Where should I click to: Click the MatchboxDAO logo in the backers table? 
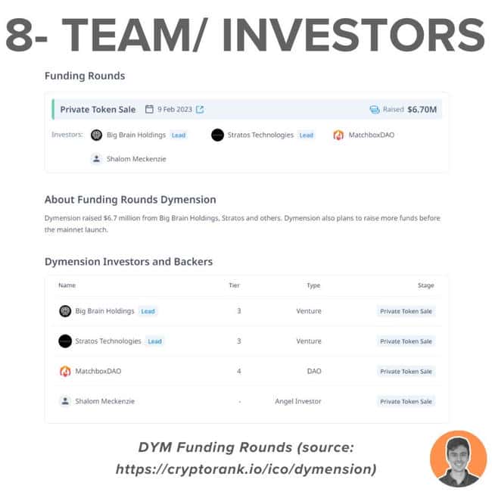pyautogui.click(x=65, y=372)
